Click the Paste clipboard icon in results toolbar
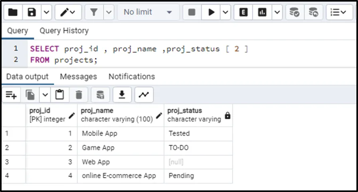 click(59, 95)
